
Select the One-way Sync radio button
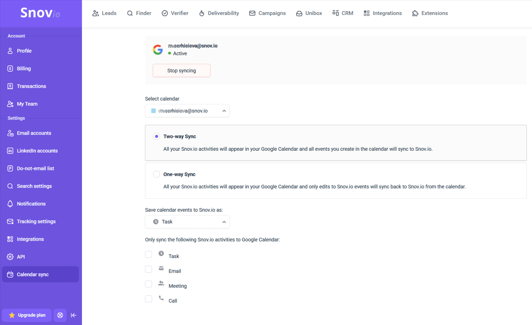click(x=156, y=174)
